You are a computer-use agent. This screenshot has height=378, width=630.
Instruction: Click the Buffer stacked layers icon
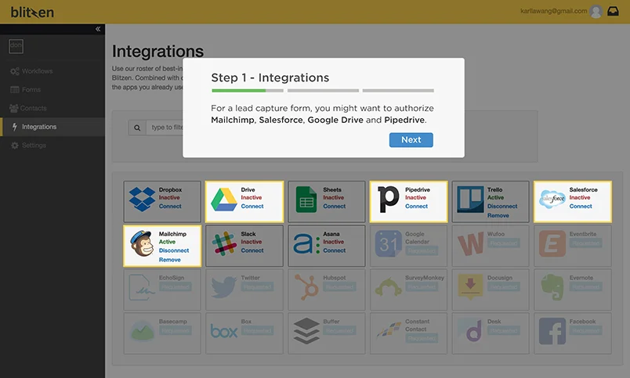pyautogui.click(x=306, y=331)
